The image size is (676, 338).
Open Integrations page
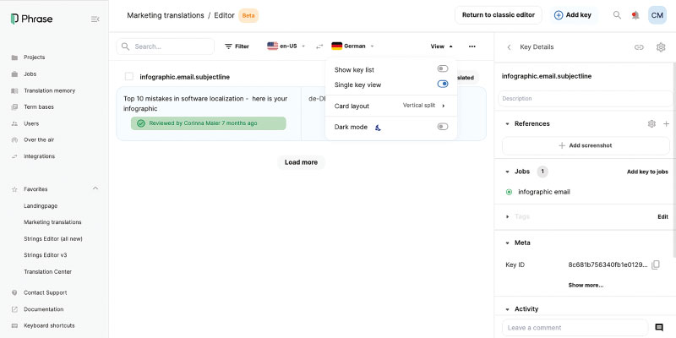point(39,156)
